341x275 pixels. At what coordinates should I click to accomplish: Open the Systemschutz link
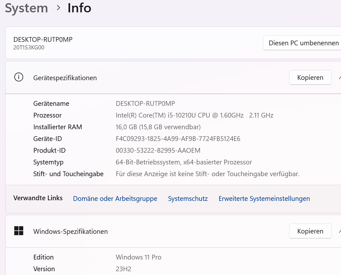[188, 199]
